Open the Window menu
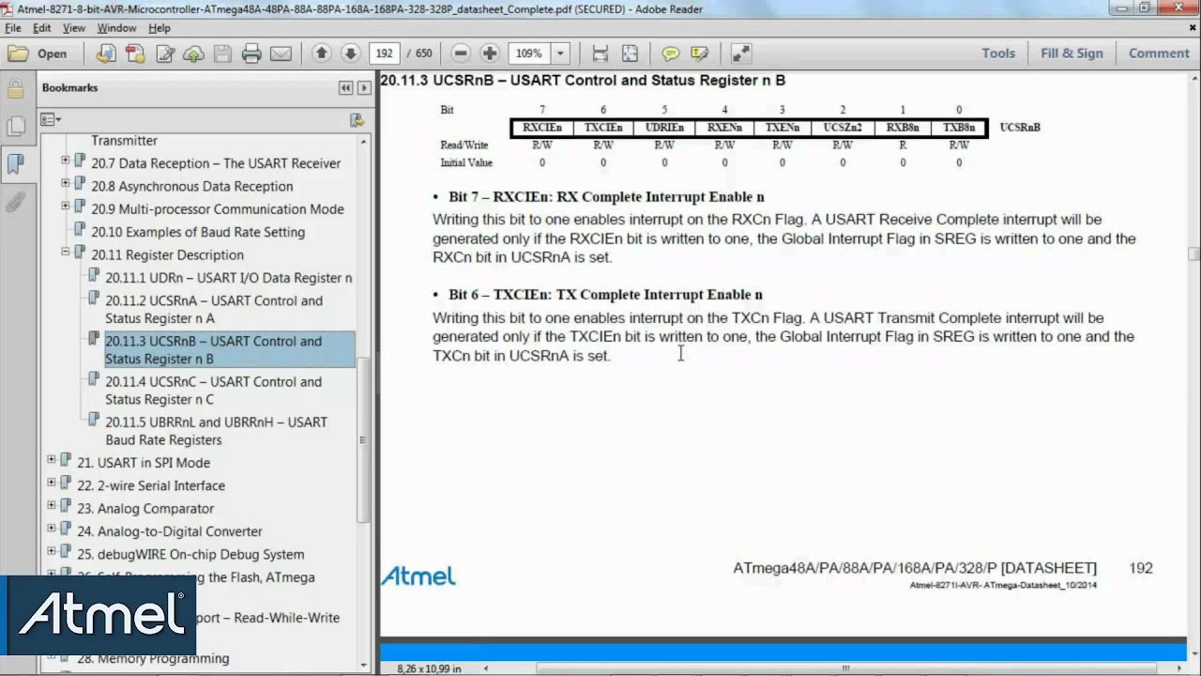 pos(116,28)
